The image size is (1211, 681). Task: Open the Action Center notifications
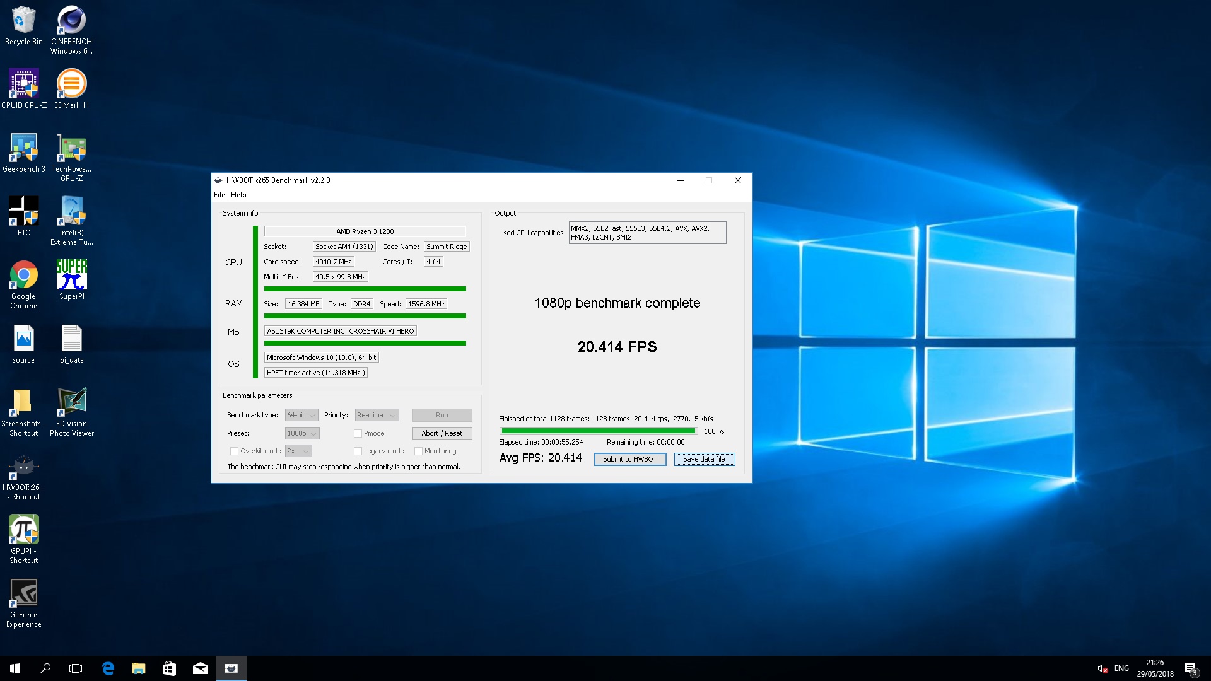(x=1191, y=668)
